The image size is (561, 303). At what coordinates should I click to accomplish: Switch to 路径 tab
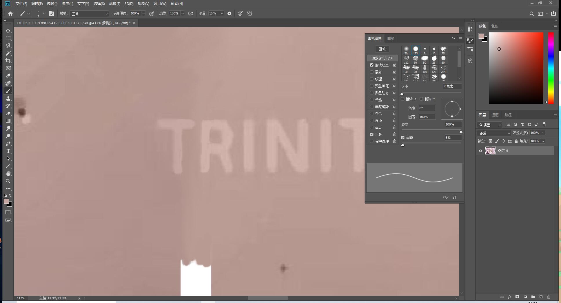pyautogui.click(x=508, y=115)
